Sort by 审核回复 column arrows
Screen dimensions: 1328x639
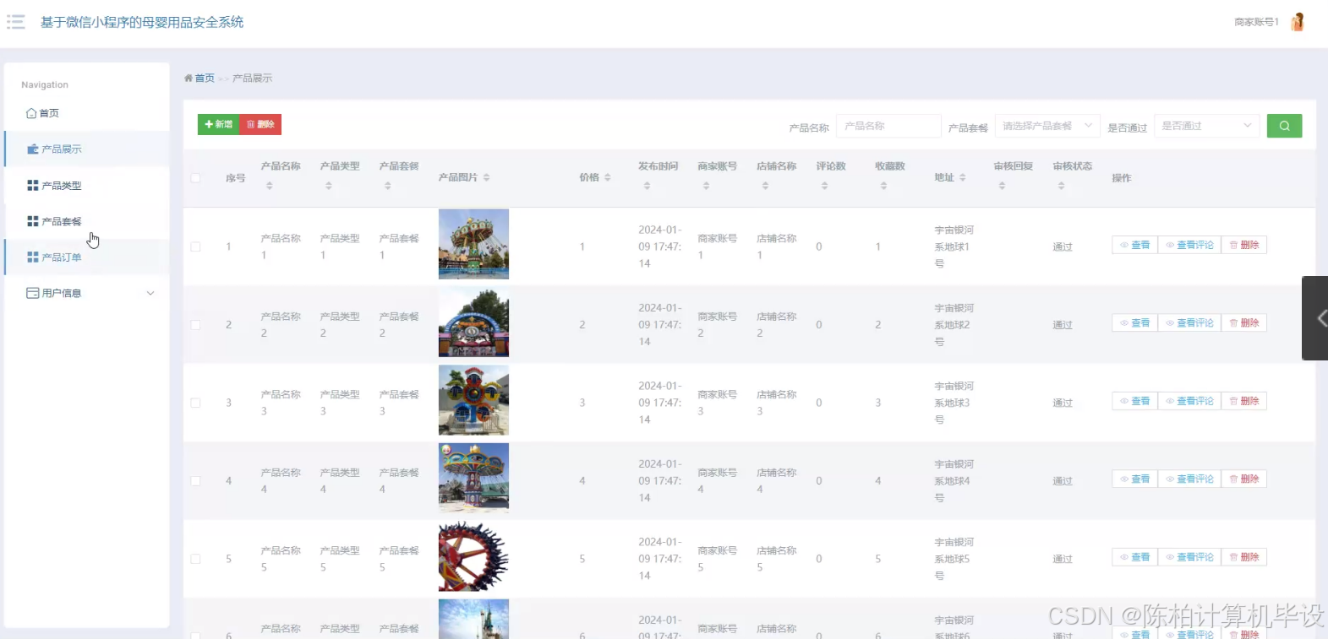(1002, 186)
